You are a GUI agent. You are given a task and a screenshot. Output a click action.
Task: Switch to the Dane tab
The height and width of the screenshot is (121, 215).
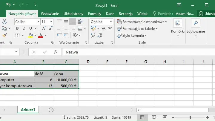110,14
